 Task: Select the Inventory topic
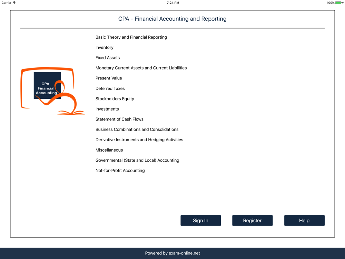point(104,47)
